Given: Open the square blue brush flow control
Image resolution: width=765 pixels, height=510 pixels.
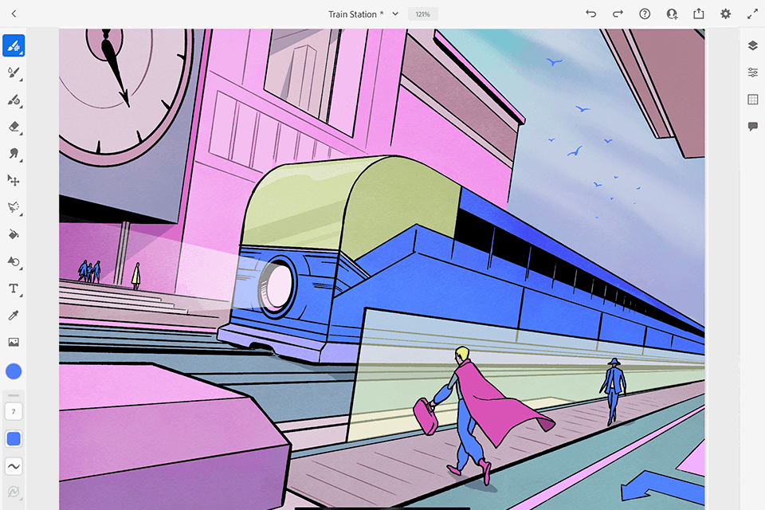Looking at the screenshot, I should pyautogui.click(x=14, y=439).
